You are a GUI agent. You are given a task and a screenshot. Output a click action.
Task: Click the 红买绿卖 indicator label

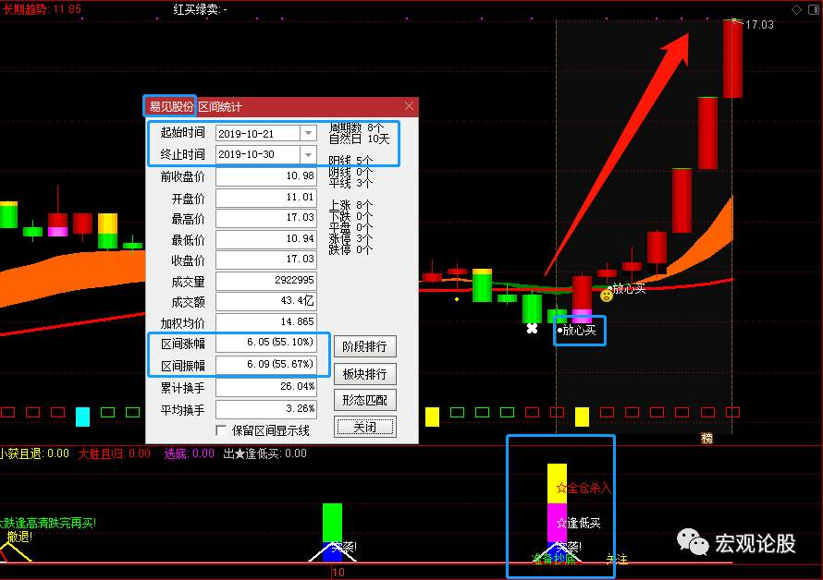(x=200, y=9)
